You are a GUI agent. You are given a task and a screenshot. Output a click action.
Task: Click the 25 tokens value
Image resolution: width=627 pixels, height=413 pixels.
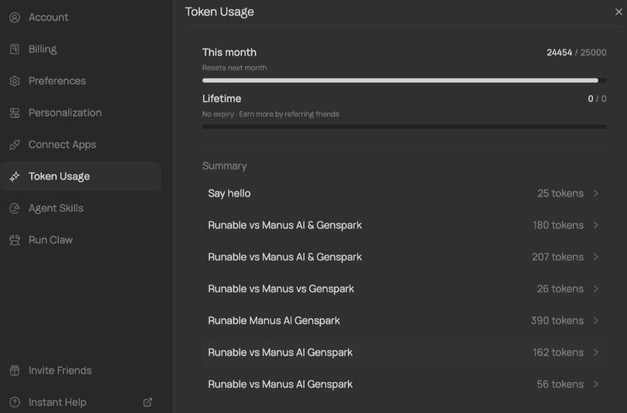tap(560, 194)
